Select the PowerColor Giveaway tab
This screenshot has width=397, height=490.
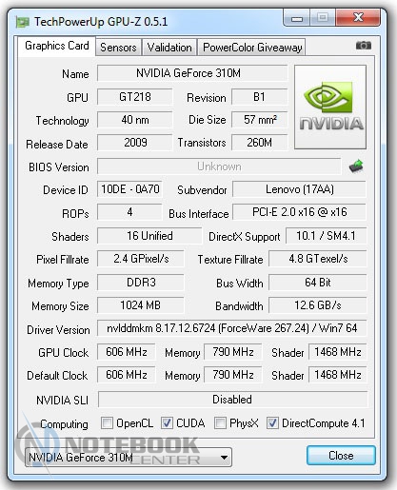pyautogui.click(x=252, y=48)
